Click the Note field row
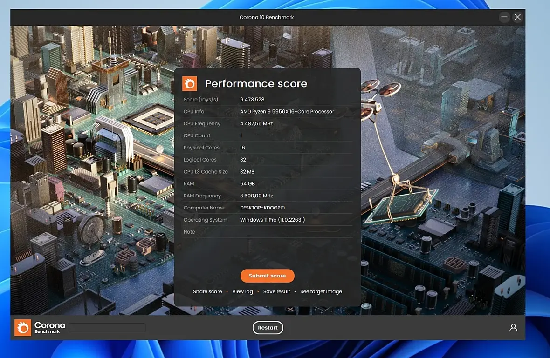 coord(267,232)
